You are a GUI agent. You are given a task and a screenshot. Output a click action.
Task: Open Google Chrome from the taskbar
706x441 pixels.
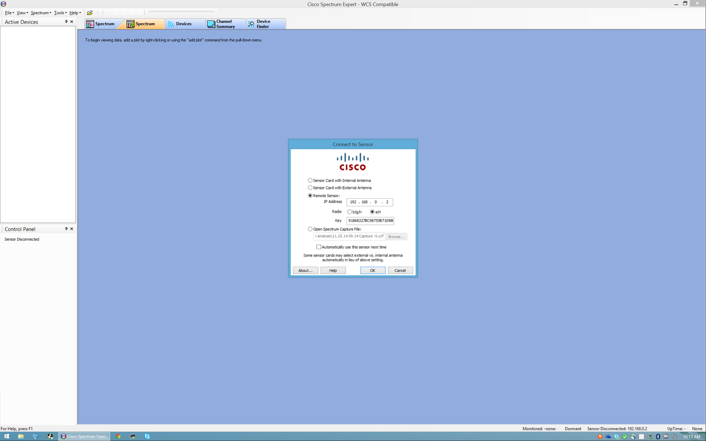[x=118, y=436]
